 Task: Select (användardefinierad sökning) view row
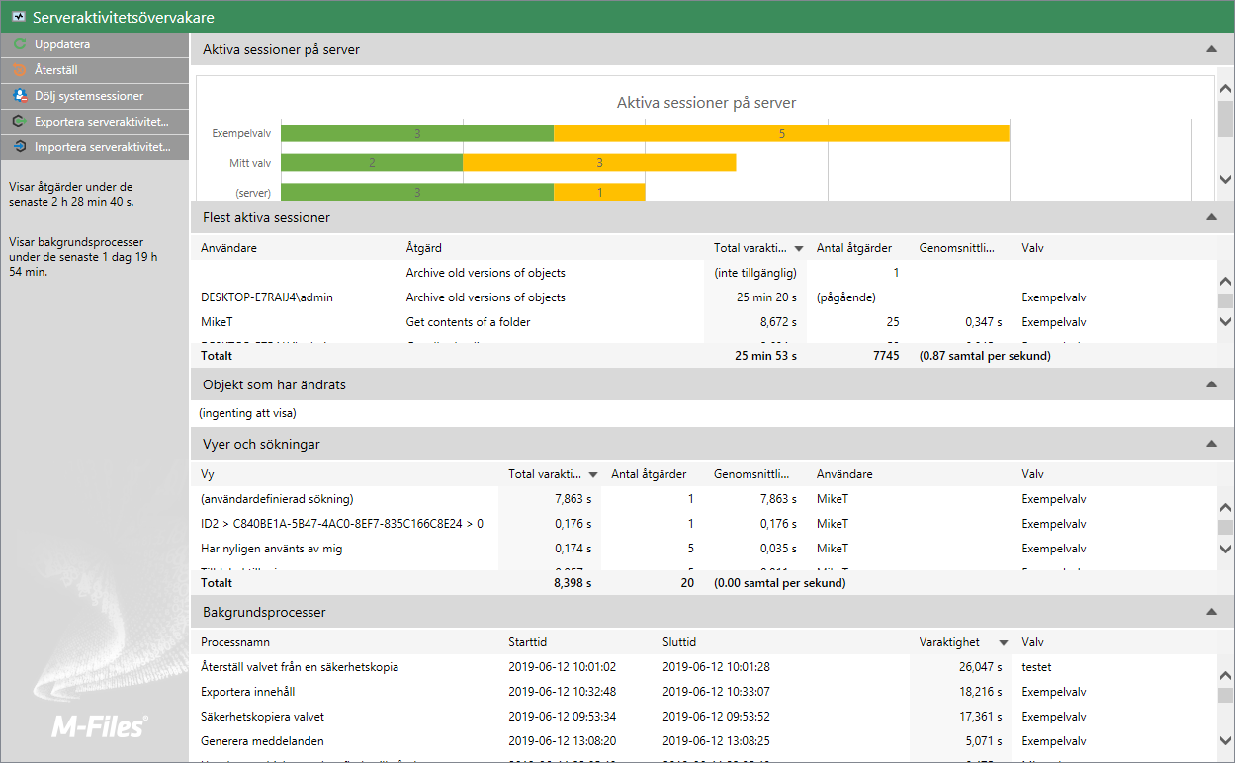[x=704, y=499]
